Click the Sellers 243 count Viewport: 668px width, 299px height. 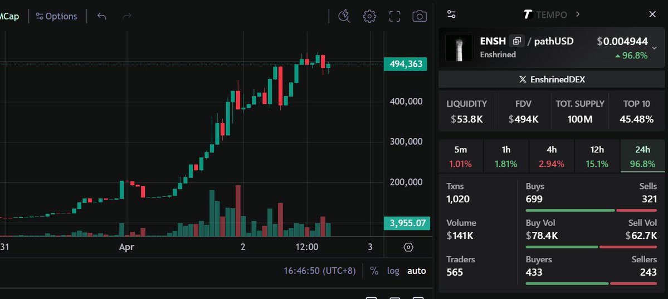pyautogui.click(x=649, y=272)
